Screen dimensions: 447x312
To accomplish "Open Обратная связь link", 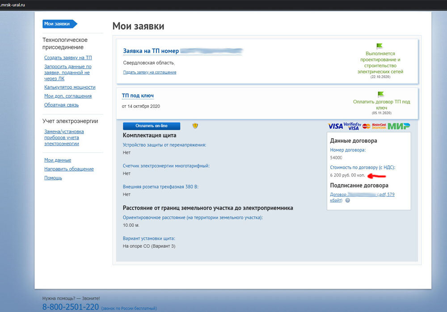I will click(61, 105).
